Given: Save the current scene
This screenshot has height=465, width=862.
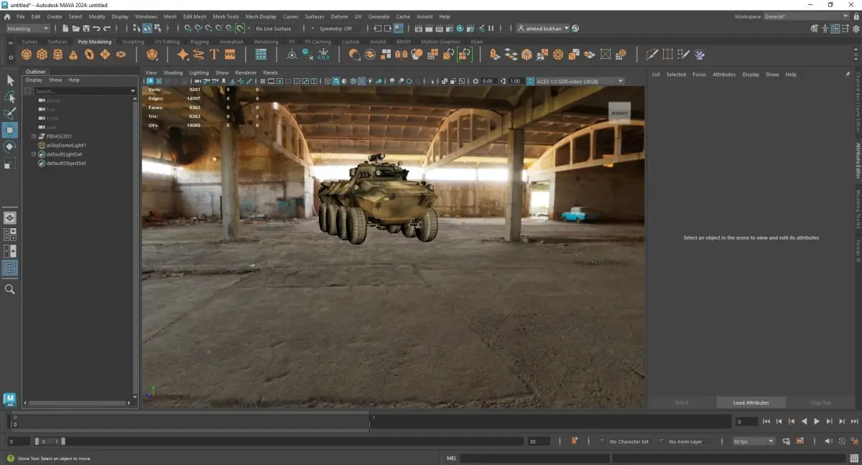Looking at the screenshot, I should coord(86,29).
